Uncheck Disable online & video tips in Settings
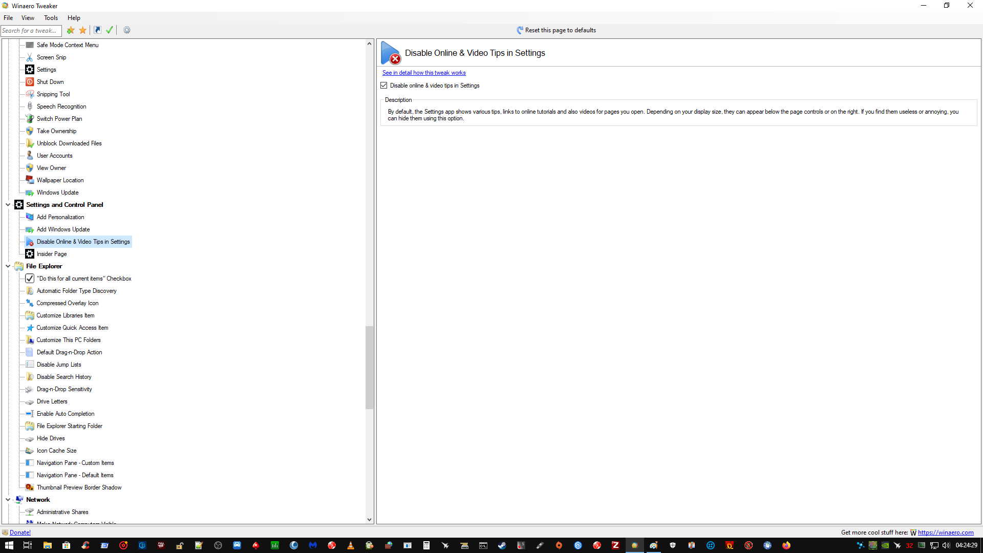The height and width of the screenshot is (553, 983). click(384, 86)
